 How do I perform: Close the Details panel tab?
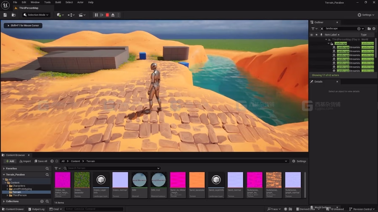pyautogui.click(x=337, y=82)
